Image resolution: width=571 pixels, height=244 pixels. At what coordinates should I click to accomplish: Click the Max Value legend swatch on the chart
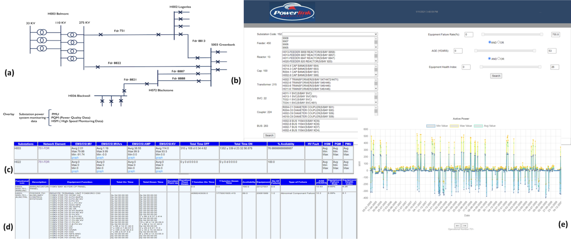click(x=455, y=126)
